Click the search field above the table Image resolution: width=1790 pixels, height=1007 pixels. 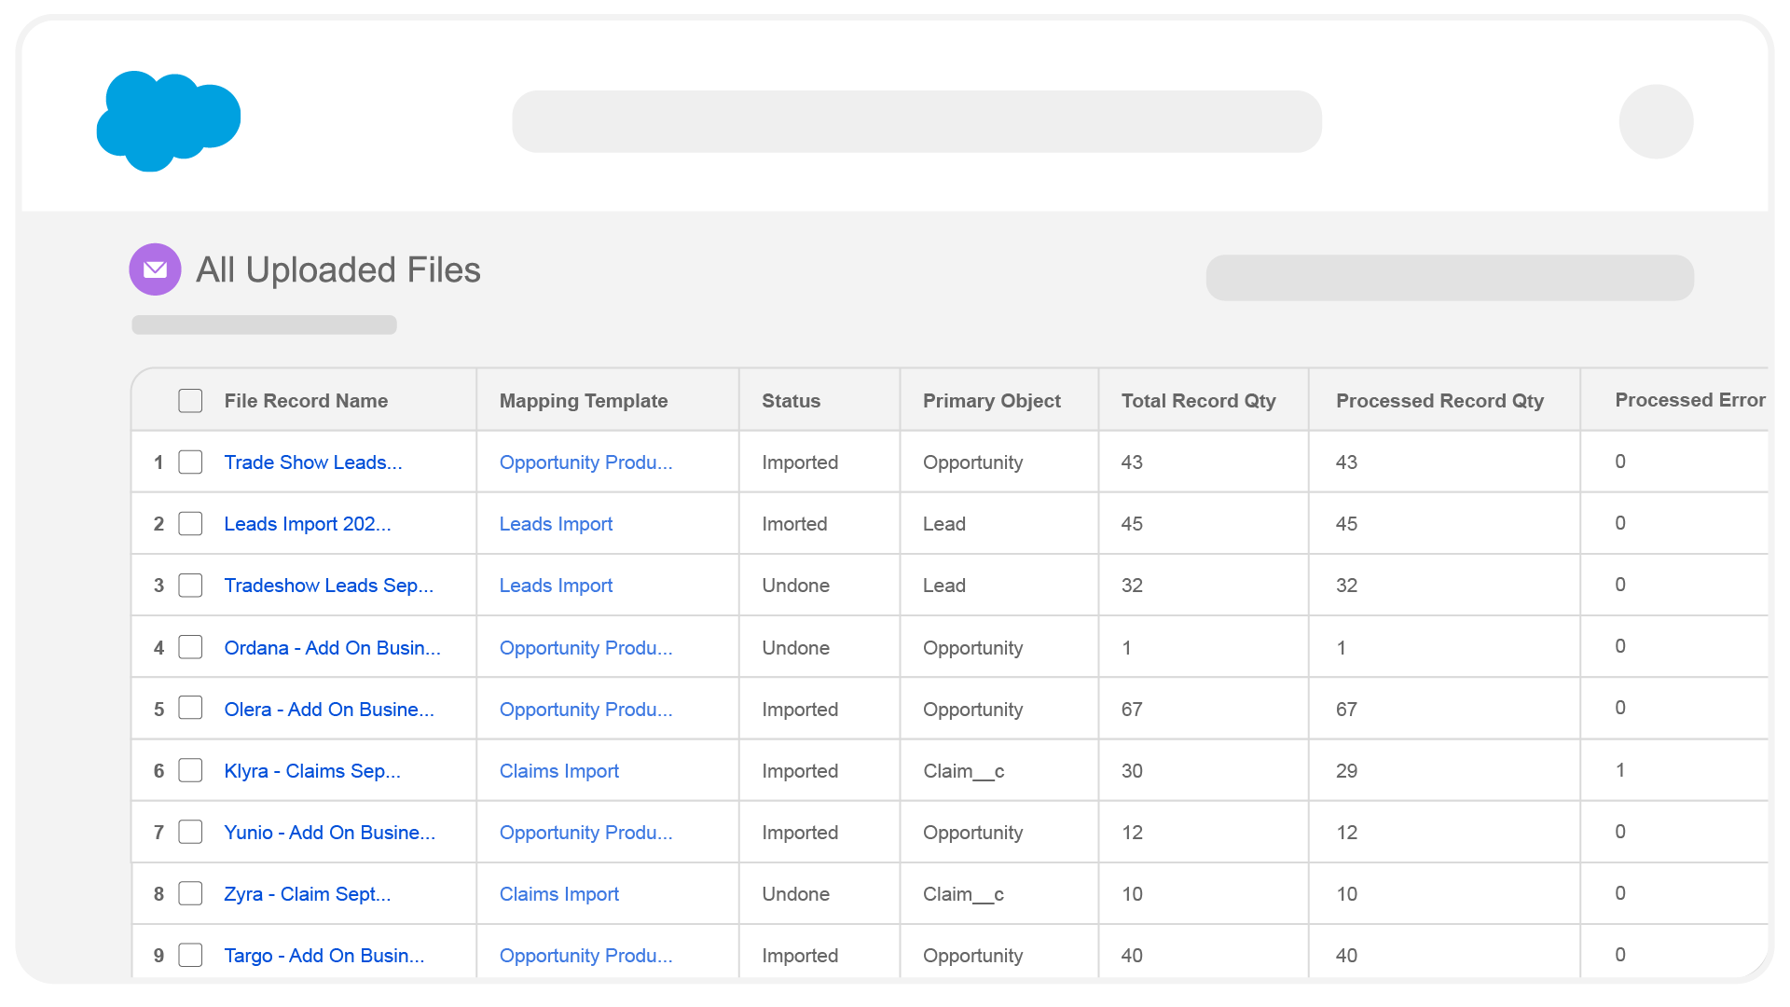[x=1450, y=277]
